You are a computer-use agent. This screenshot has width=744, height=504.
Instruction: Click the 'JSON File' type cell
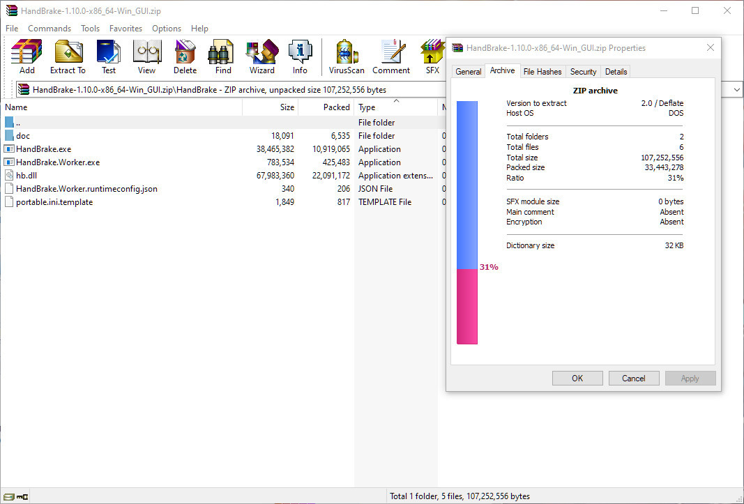(x=375, y=189)
